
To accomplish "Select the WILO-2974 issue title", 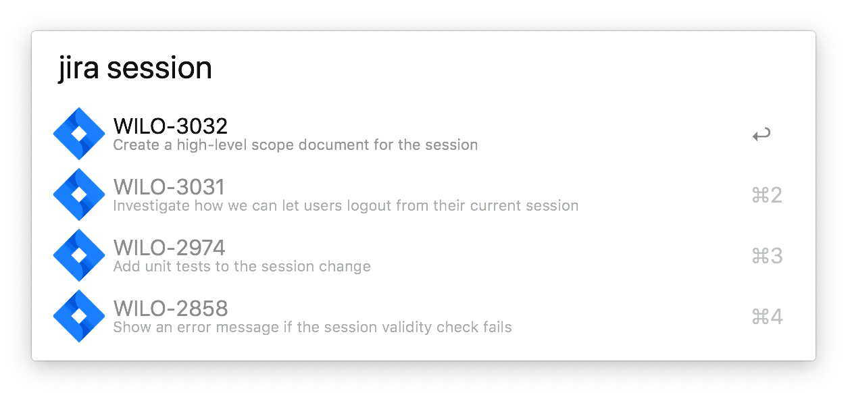I will tap(170, 247).
